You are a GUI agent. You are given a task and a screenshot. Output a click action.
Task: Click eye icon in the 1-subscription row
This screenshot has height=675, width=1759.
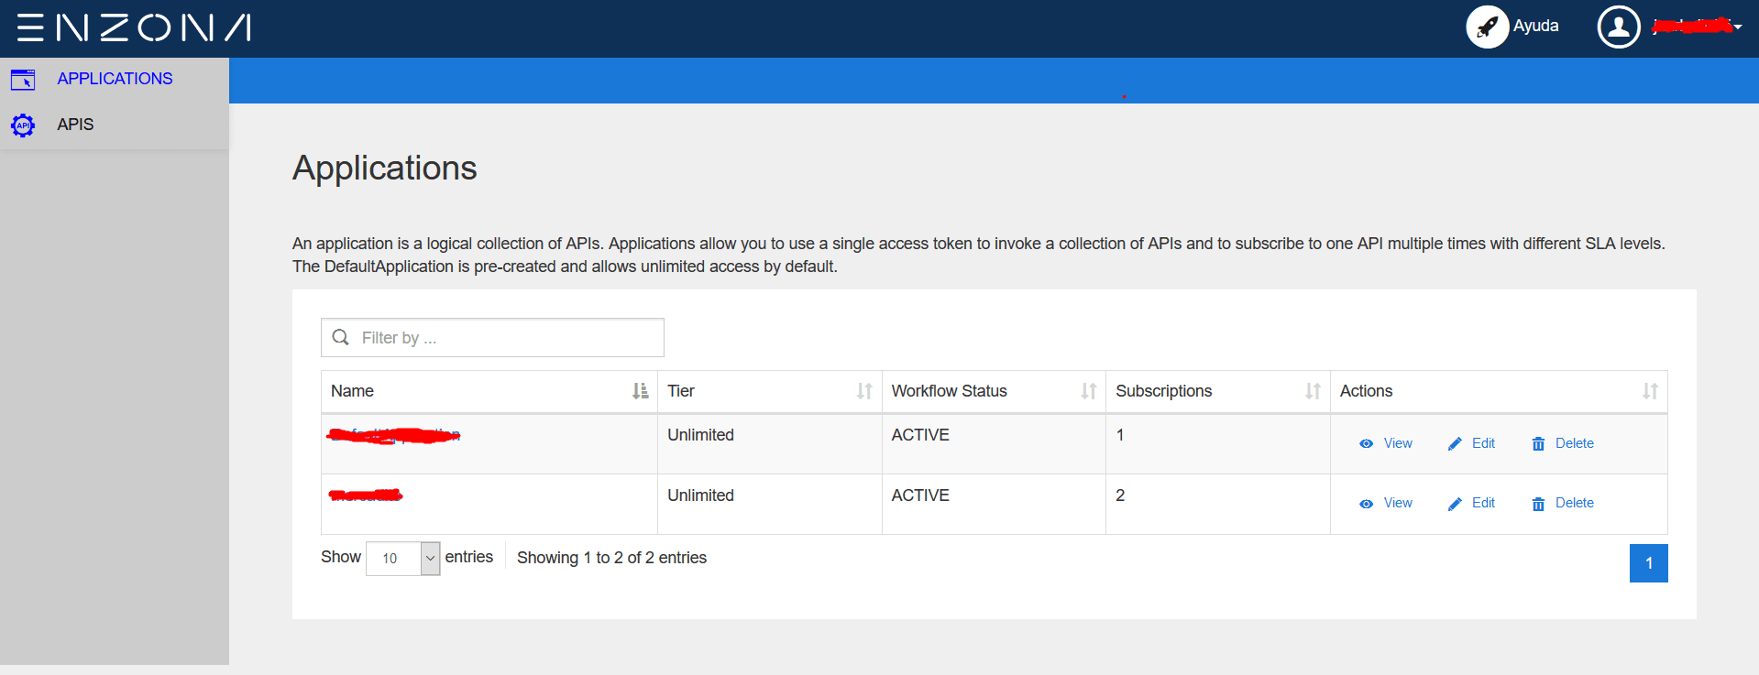click(1366, 444)
